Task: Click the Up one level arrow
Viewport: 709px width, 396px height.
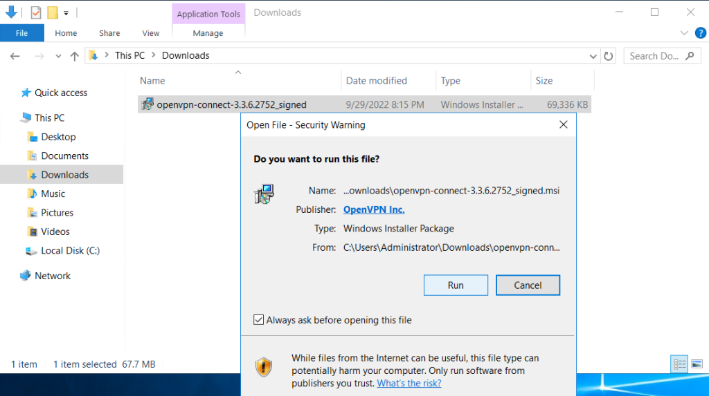Action: coord(75,56)
